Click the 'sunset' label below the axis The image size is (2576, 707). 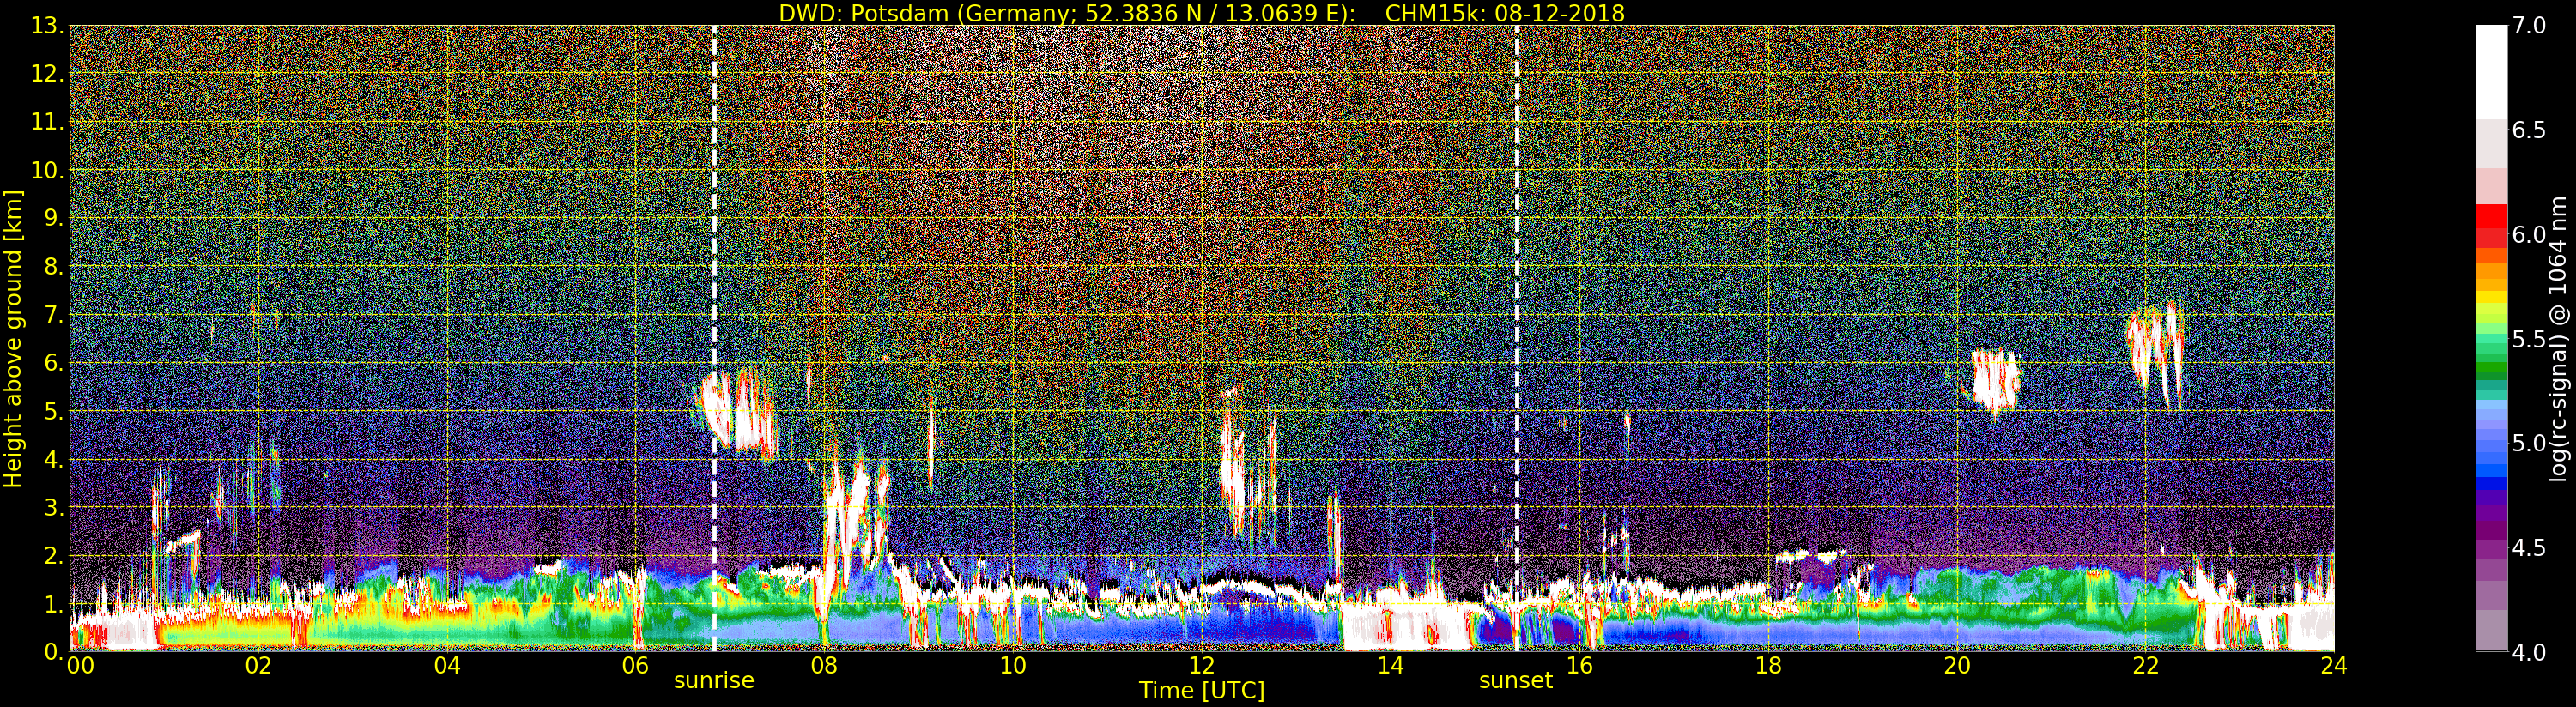click(x=1516, y=681)
